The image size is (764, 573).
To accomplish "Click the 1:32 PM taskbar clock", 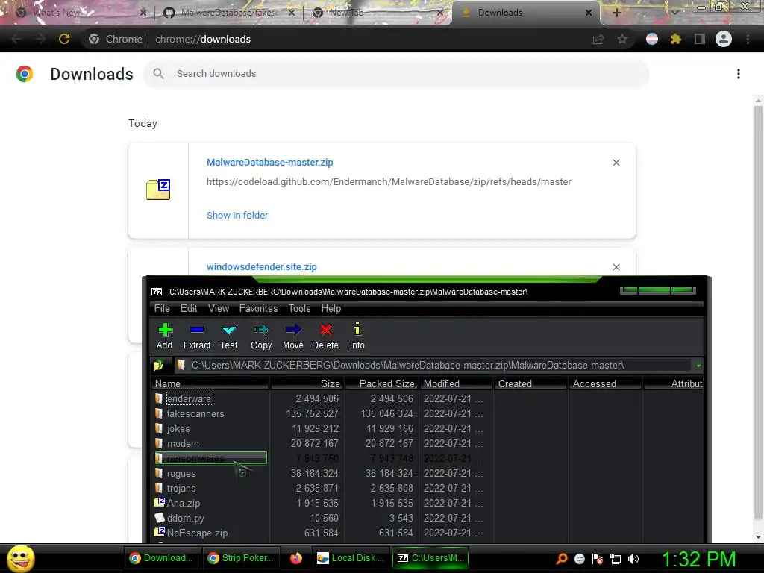I will click(x=698, y=559).
